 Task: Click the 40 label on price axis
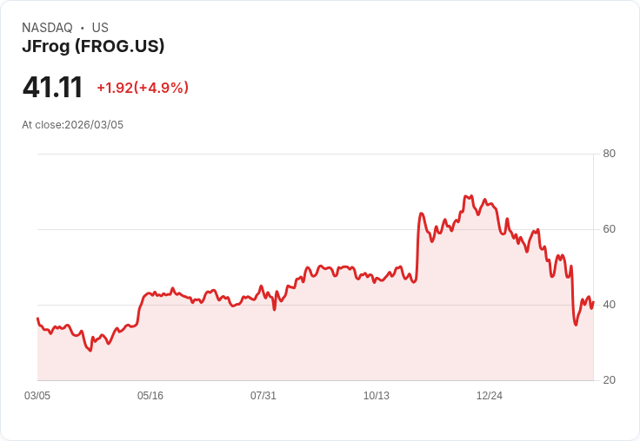(x=609, y=305)
